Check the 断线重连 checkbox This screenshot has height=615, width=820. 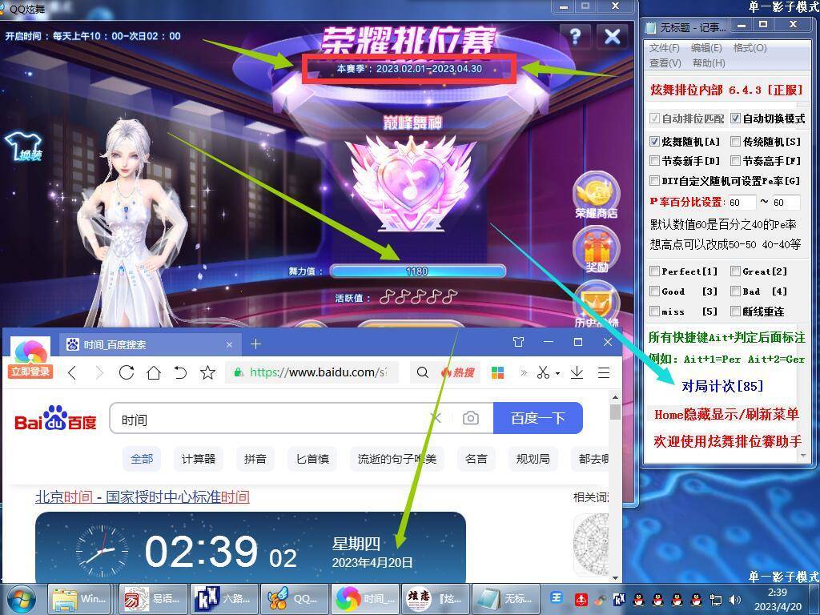coord(735,312)
